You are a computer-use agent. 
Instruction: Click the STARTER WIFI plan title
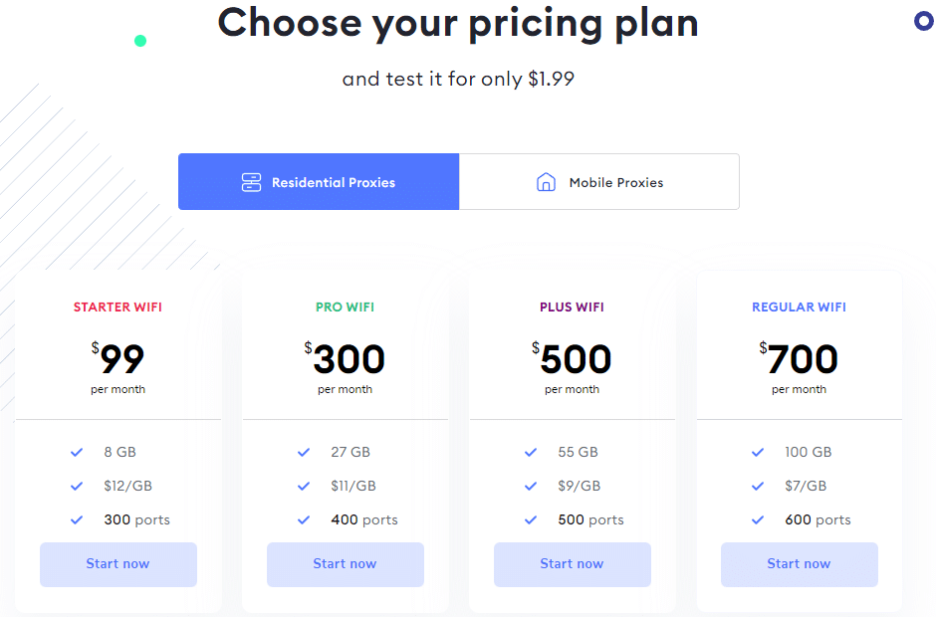coord(117,308)
